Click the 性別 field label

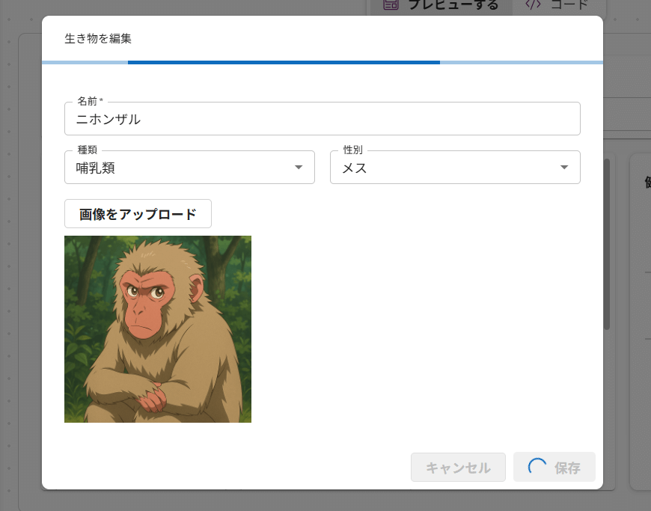coord(352,150)
